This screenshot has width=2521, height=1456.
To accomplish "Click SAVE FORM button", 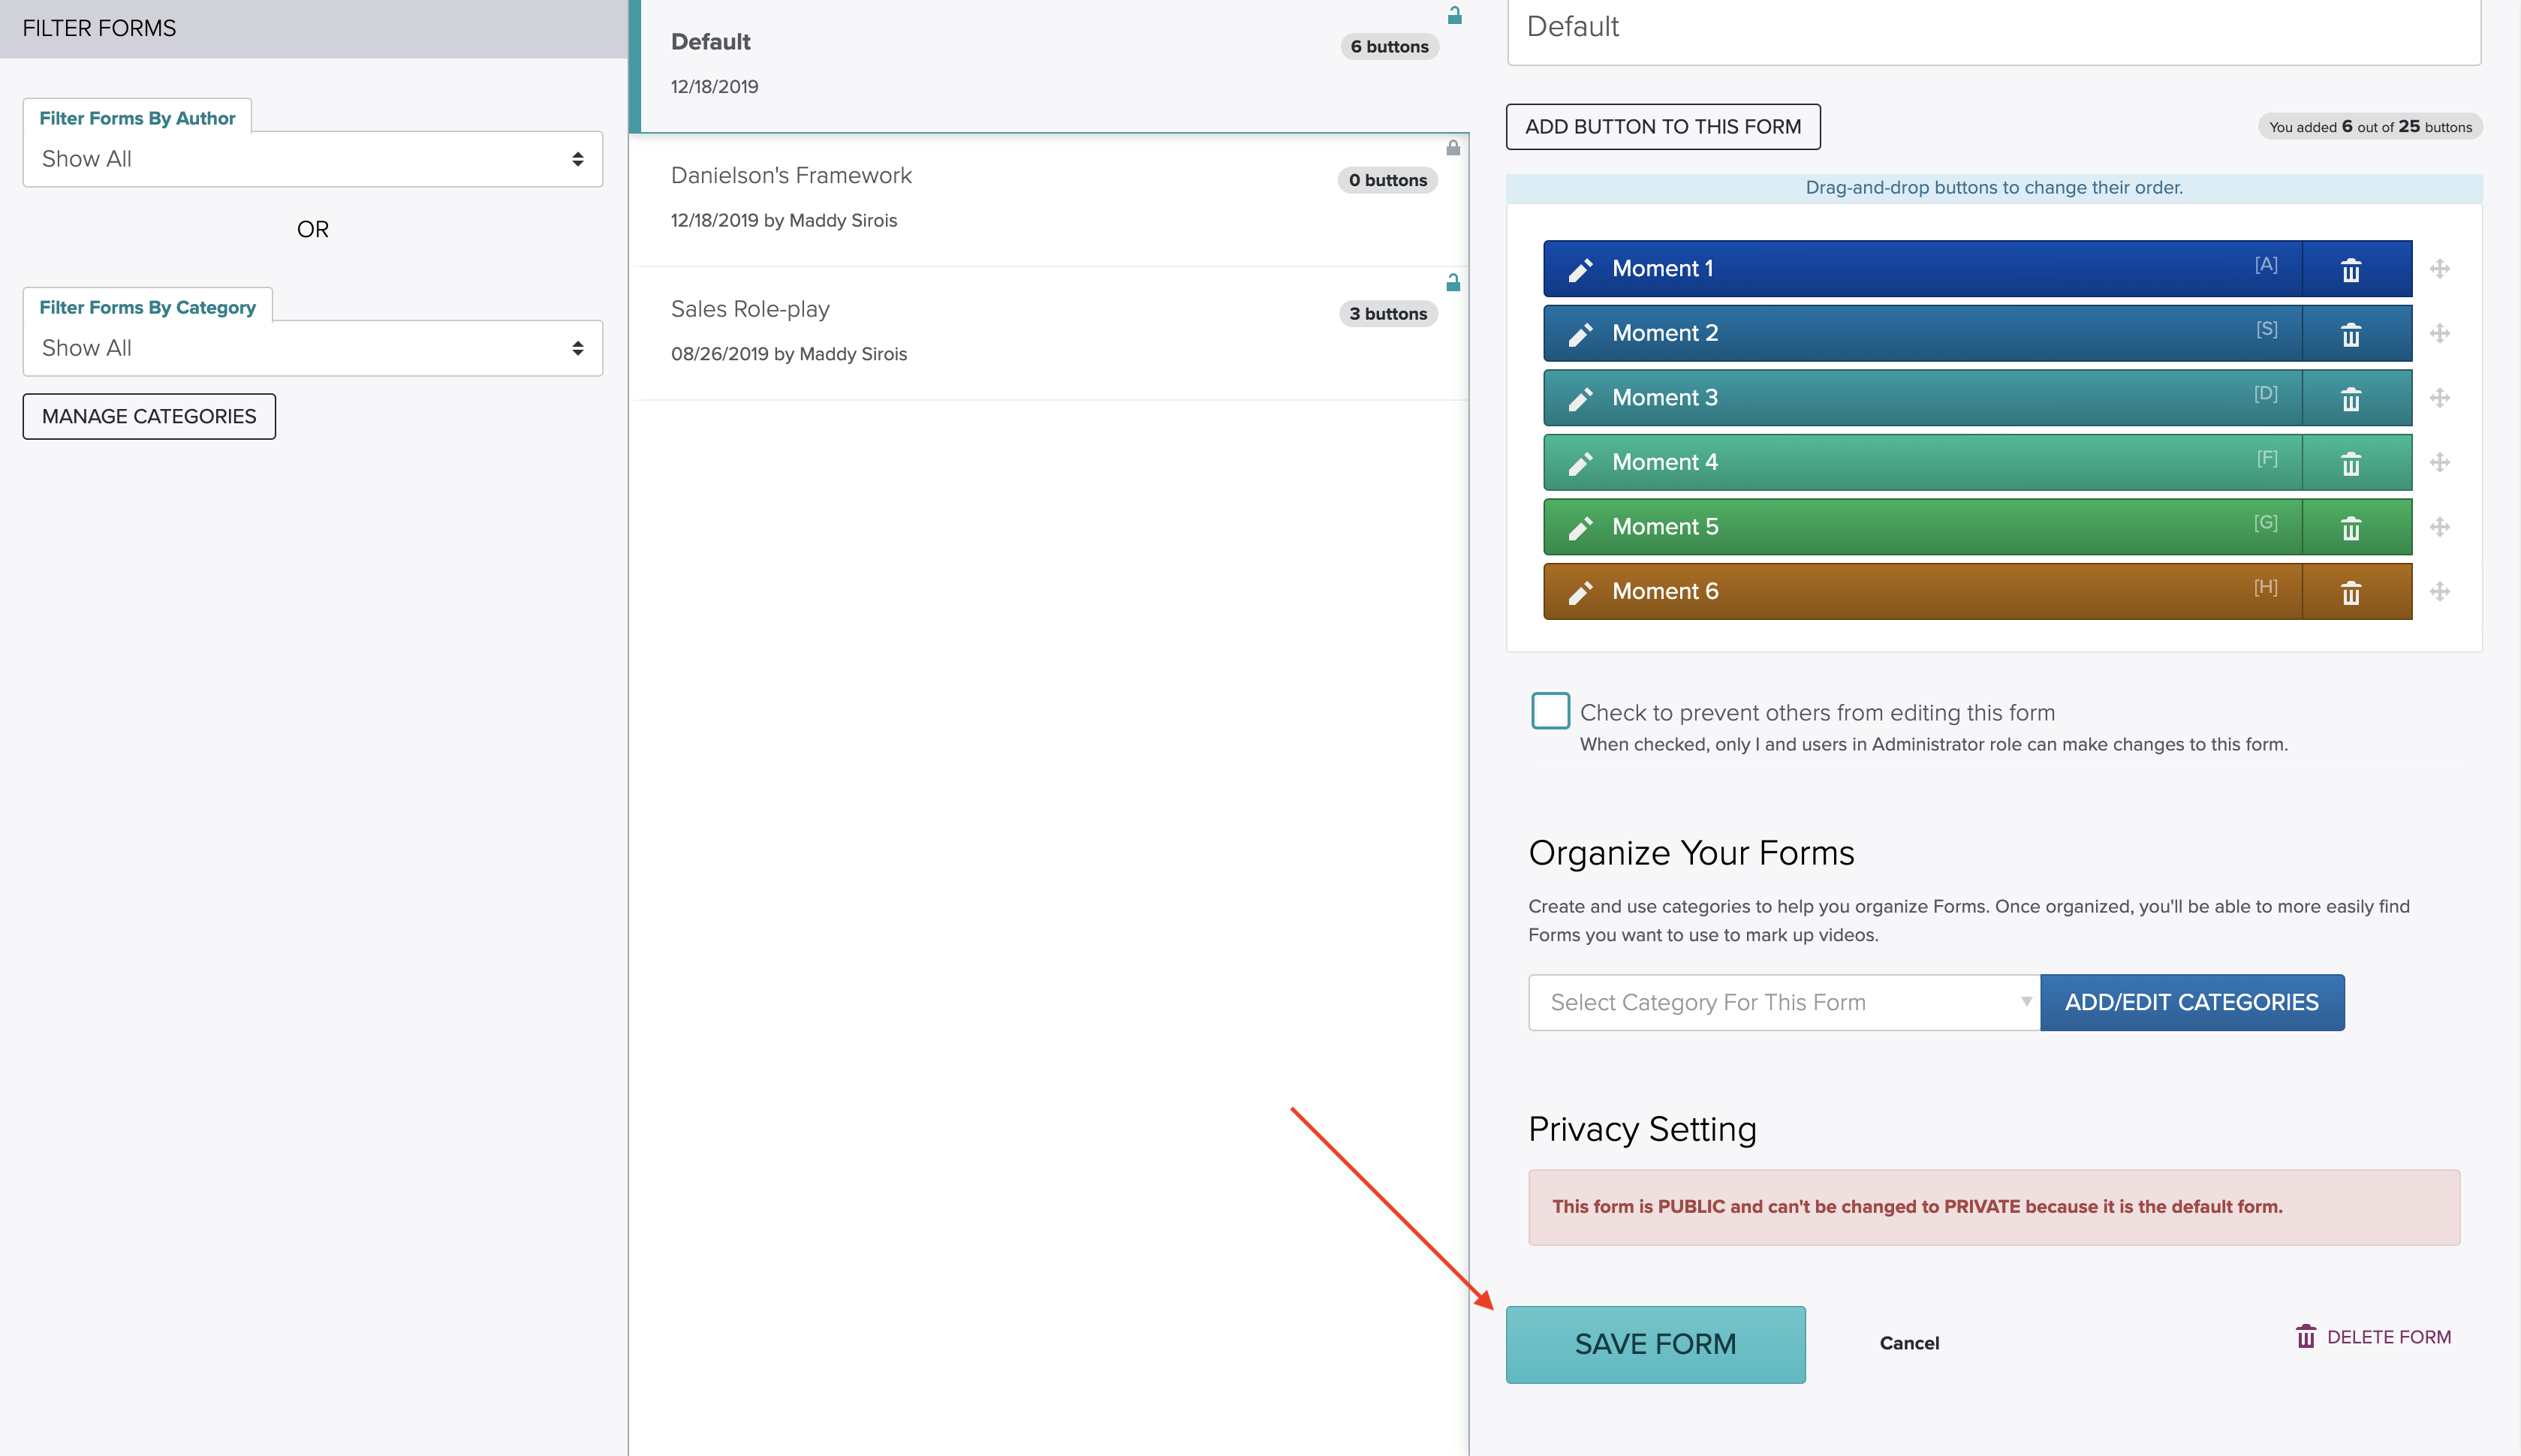I will (1655, 1344).
